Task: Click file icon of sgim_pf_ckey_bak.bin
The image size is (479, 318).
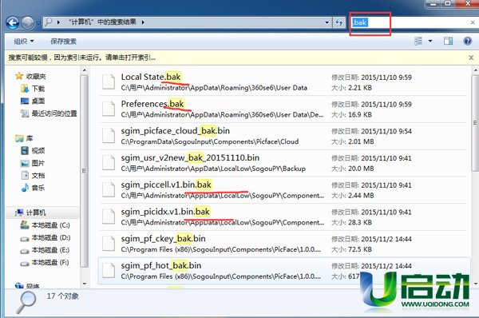Action: coord(109,243)
